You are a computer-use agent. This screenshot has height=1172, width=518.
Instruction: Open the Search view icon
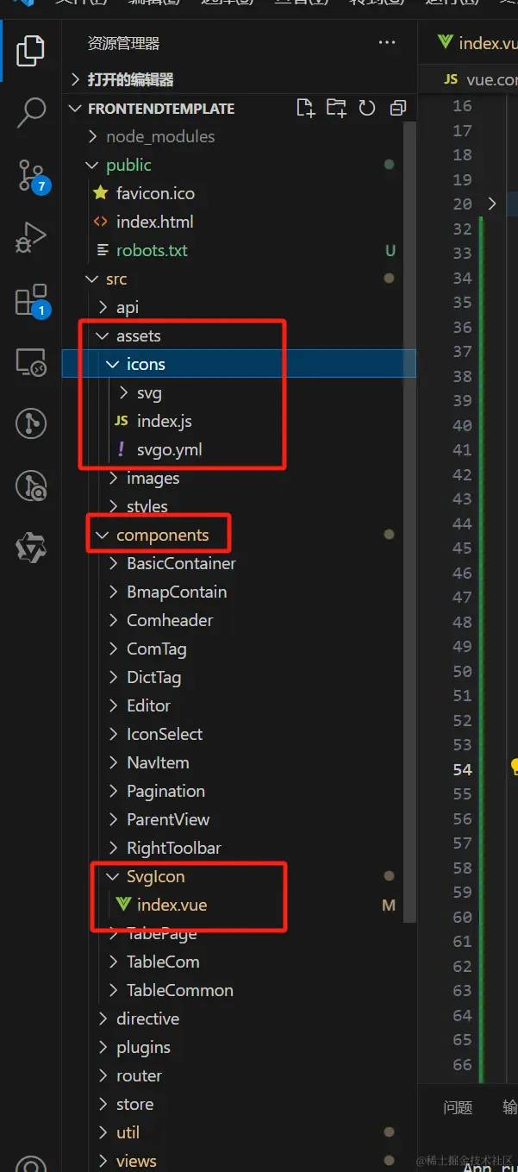31,112
